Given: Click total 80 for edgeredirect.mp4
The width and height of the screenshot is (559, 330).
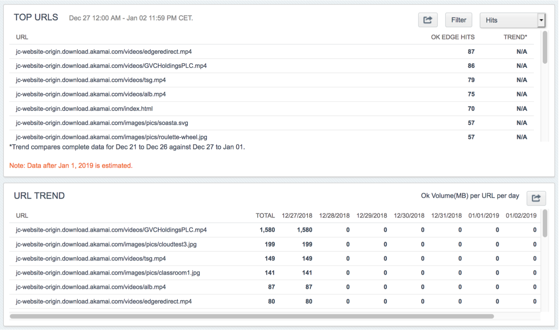Looking at the screenshot, I should tap(271, 301).
